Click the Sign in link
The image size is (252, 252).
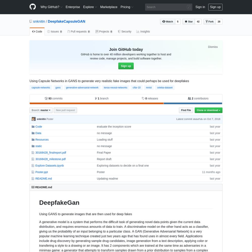tap(200, 7)
